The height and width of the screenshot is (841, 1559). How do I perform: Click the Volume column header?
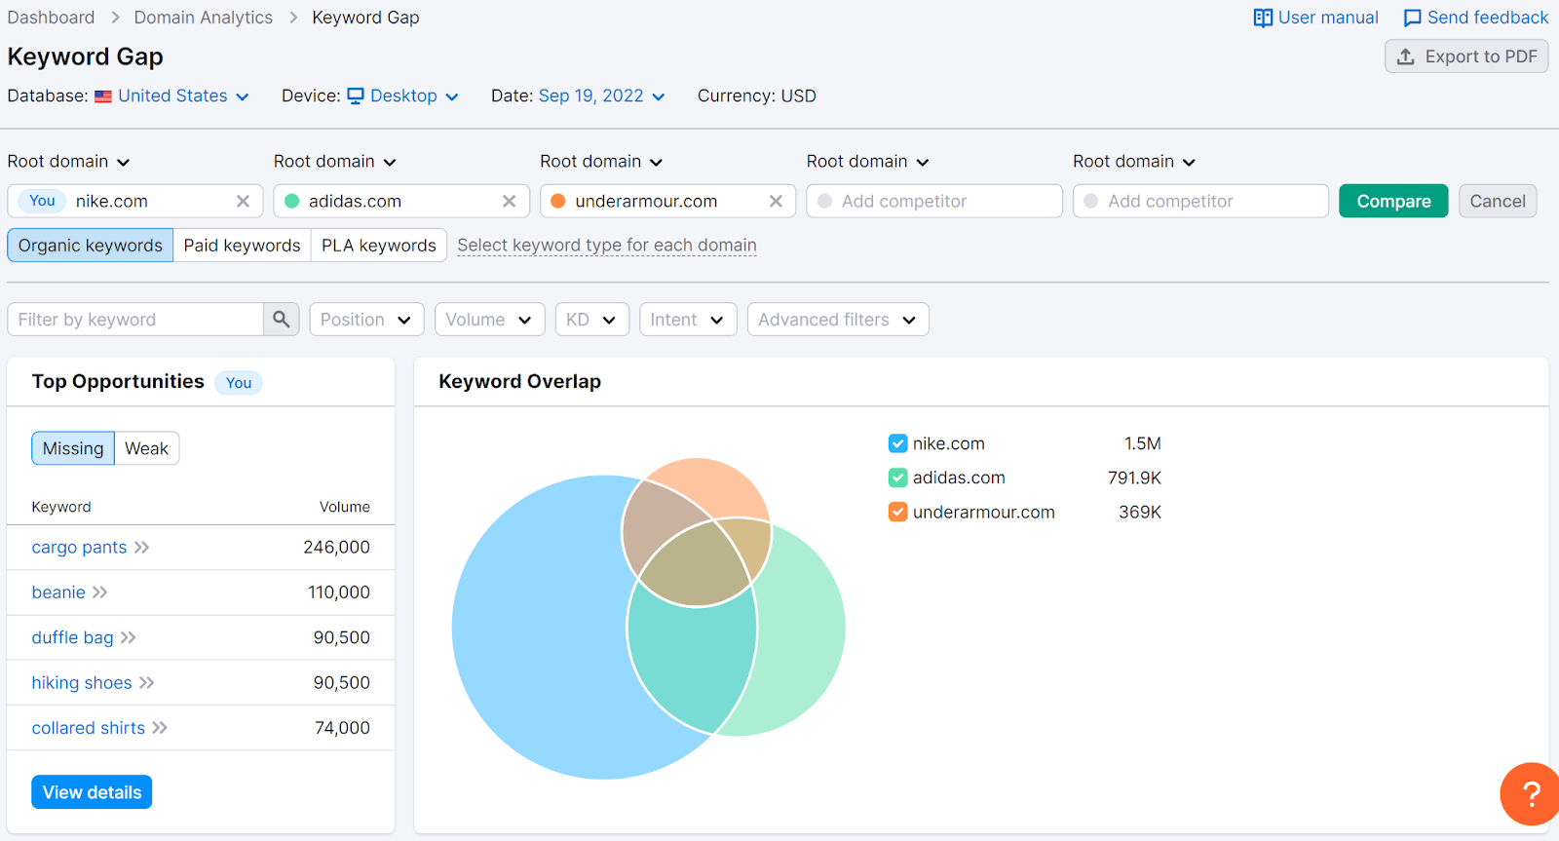[x=345, y=507]
